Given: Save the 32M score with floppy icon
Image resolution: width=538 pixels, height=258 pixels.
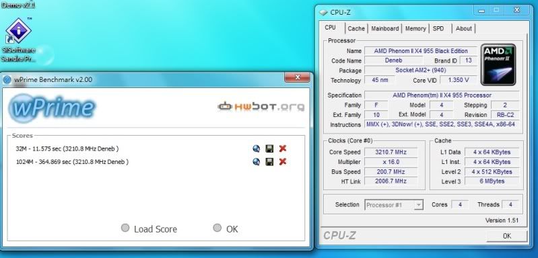Looking at the screenshot, I should coord(269,148).
